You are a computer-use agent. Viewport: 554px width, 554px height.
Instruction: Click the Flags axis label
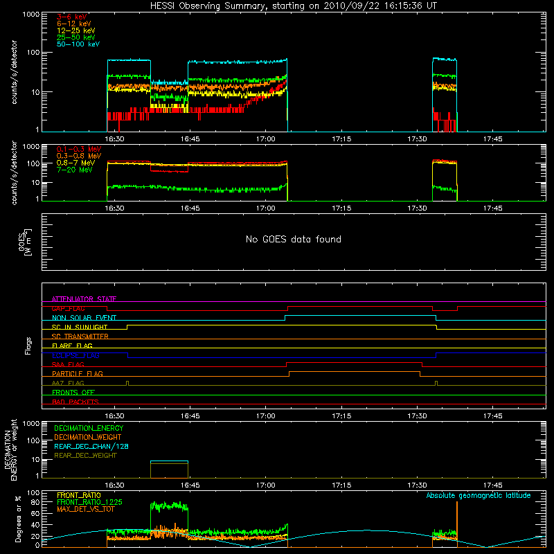[x=28, y=346]
